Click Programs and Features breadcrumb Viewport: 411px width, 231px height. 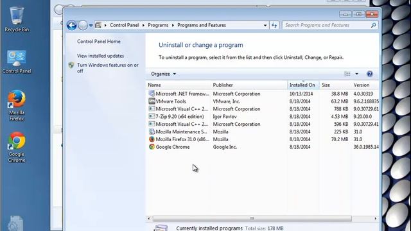[x=202, y=25]
